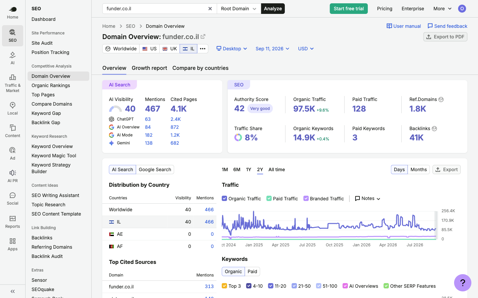Click the AI Visibility gauge icon
Viewport: 478px width, 298px height.
click(x=116, y=109)
